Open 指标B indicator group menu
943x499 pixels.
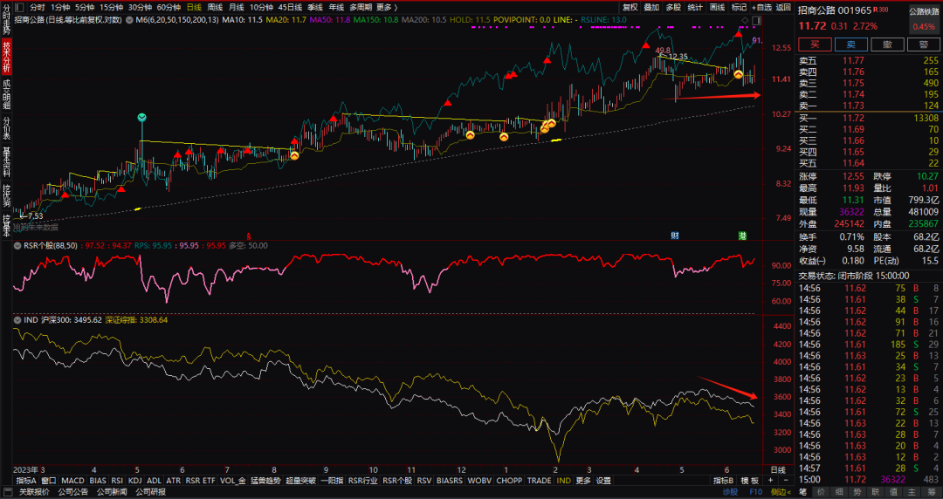[x=724, y=481]
